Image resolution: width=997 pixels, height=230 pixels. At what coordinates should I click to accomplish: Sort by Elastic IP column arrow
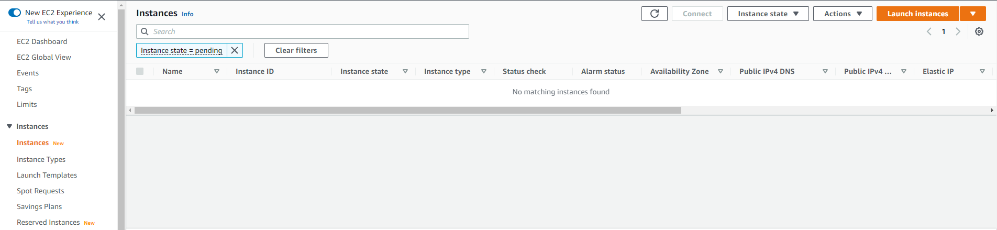(982, 71)
